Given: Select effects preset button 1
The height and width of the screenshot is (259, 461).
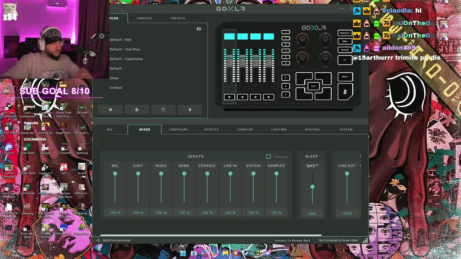Looking at the screenshot, I should tap(286, 32).
